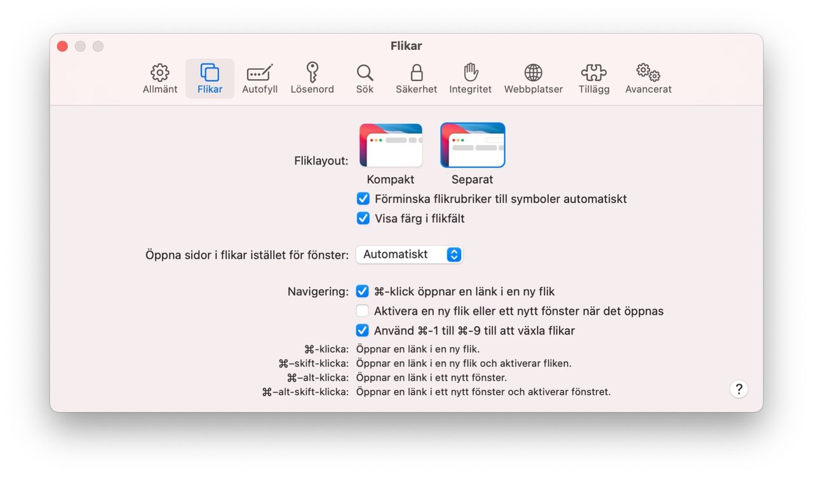Open the Säkerhet padlock pane
This screenshot has width=813, height=478.
pyautogui.click(x=416, y=79)
